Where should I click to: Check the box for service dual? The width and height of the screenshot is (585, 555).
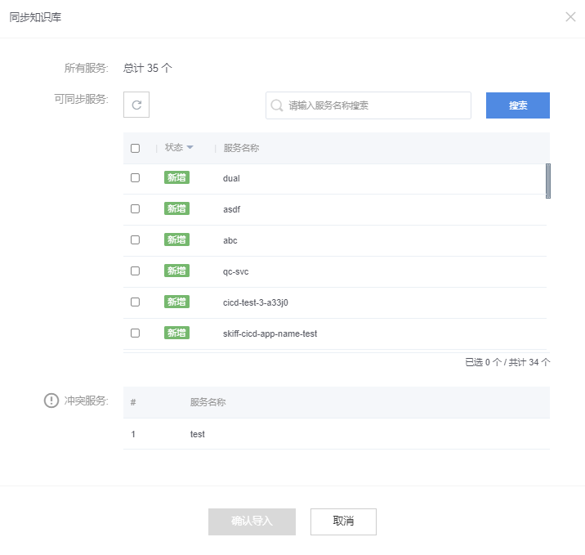[135, 177]
